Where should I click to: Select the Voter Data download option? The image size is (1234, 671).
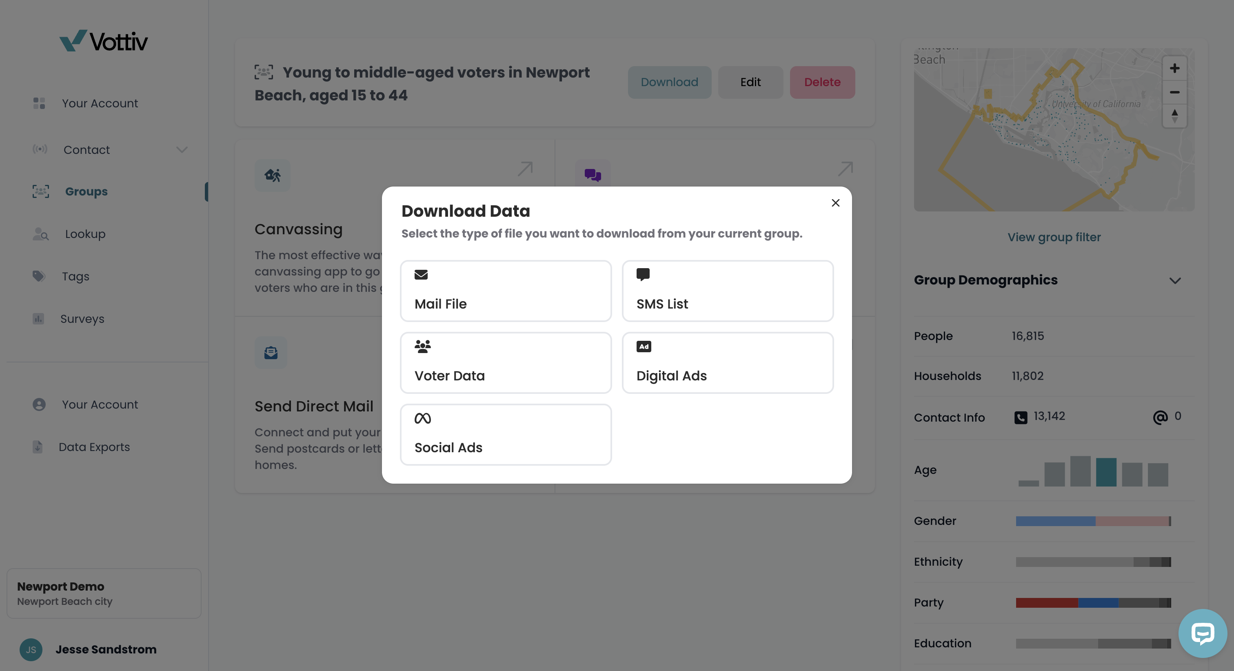point(506,363)
